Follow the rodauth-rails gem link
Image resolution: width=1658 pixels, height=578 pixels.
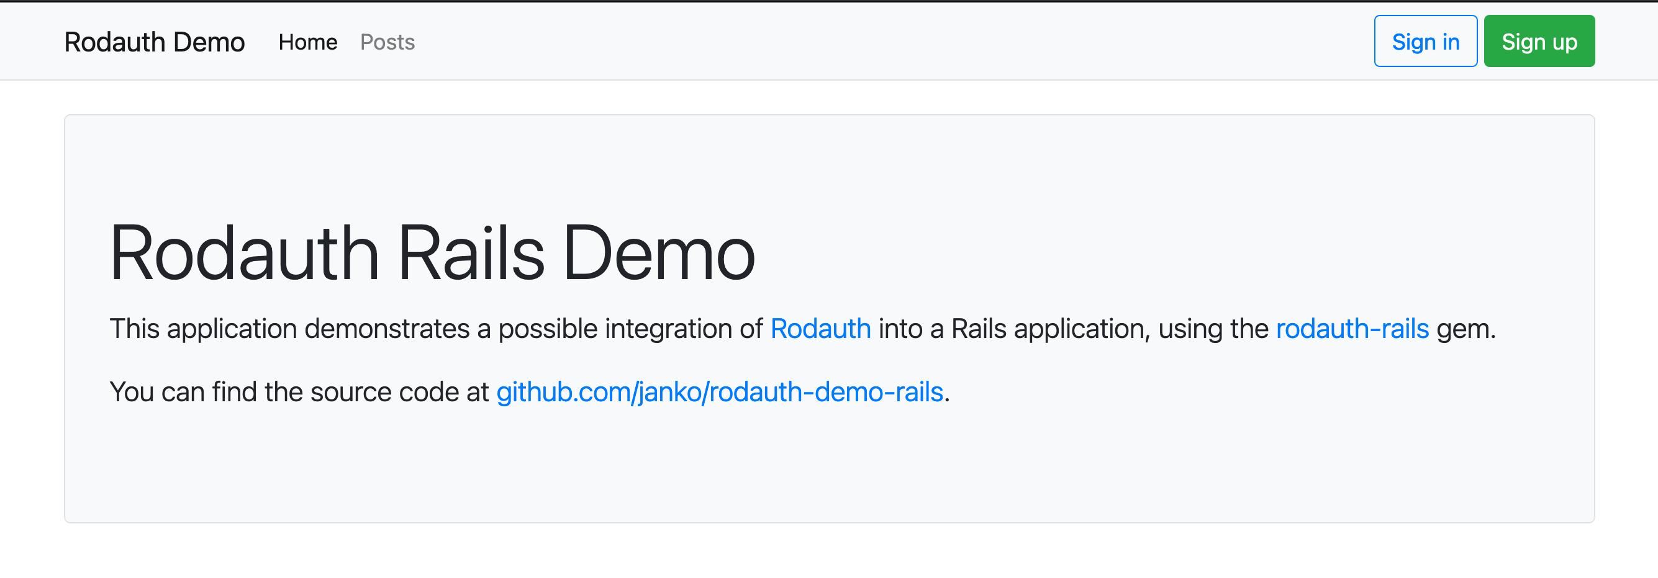pos(1352,329)
